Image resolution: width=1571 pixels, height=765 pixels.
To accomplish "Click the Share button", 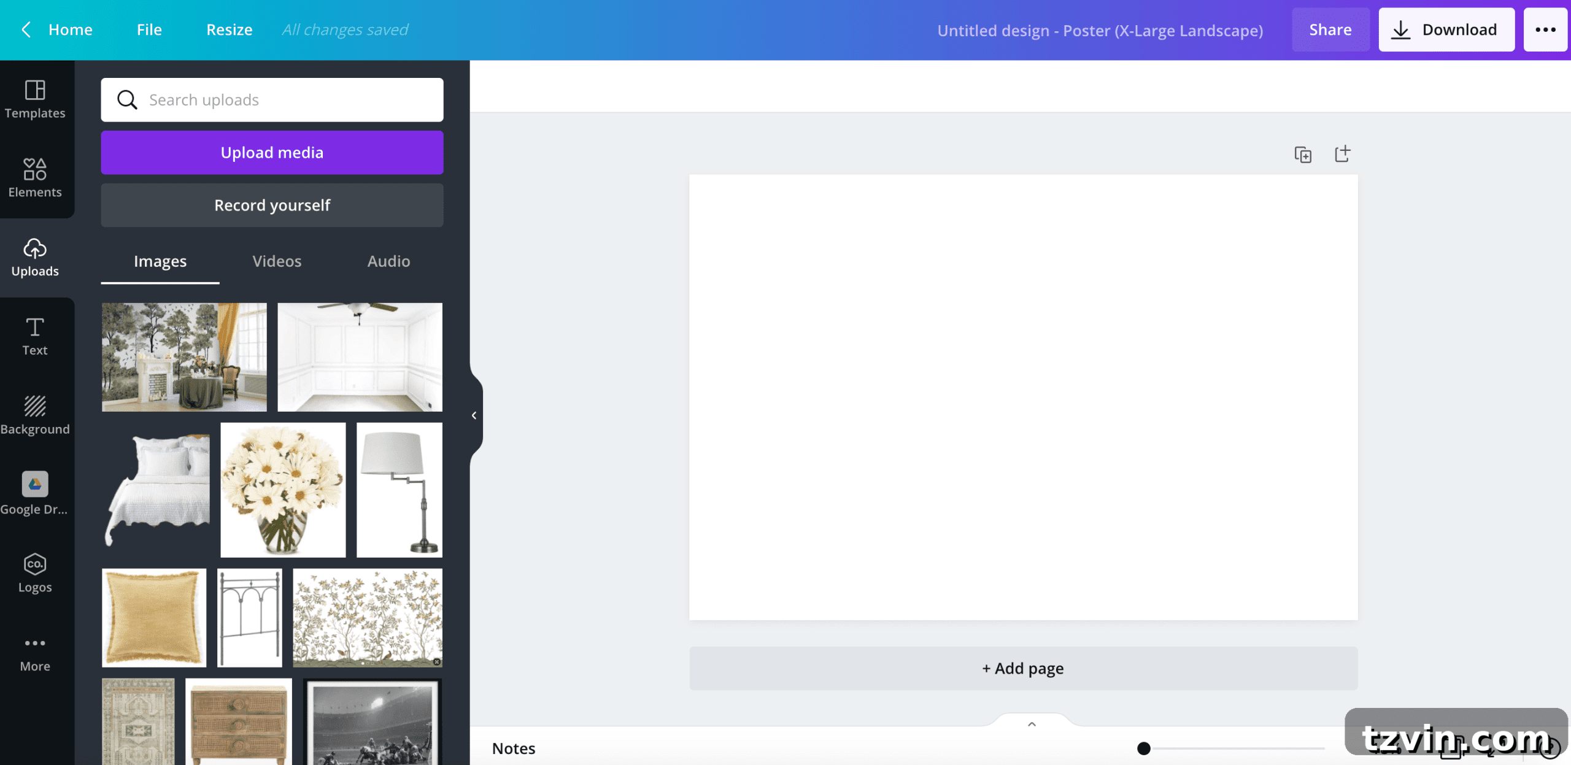I will (x=1330, y=29).
